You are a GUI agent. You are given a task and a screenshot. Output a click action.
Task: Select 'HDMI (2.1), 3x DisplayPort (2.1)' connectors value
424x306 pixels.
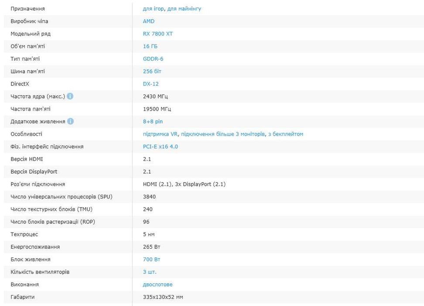coord(184,184)
